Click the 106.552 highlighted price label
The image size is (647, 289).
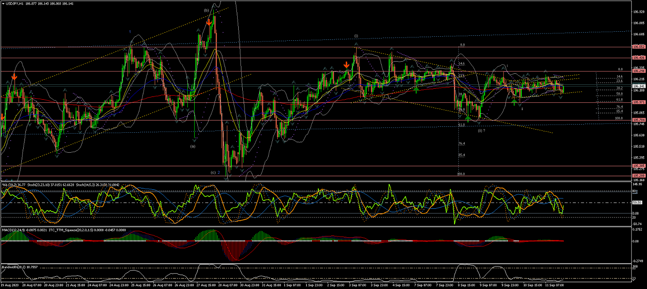639,47
